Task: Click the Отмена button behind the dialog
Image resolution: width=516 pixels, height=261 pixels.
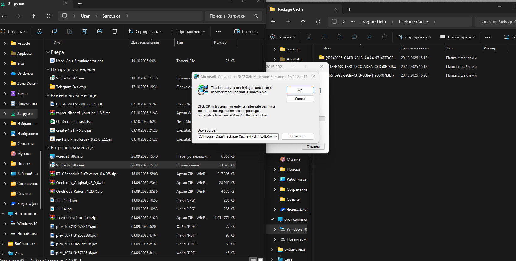Action: pos(313,146)
